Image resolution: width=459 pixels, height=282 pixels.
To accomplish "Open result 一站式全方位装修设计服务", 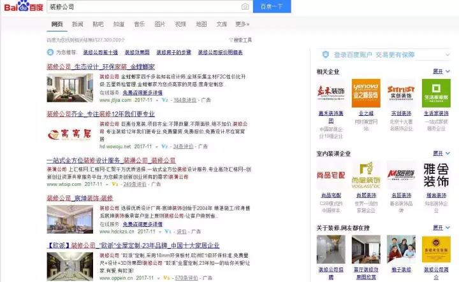I will coord(111,160).
